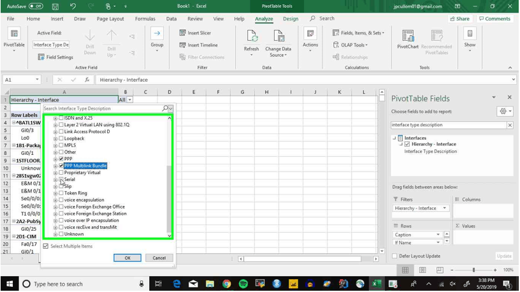520x292 pixels.
Task: Undo the last action
Action: [73, 6]
